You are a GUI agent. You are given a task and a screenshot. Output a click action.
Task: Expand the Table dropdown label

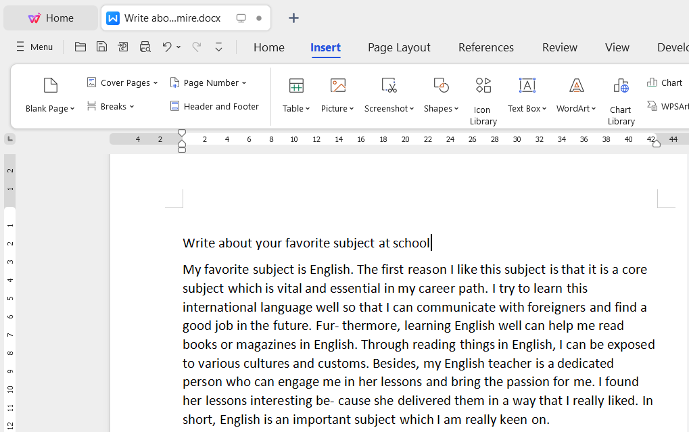pyautogui.click(x=296, y=109)
